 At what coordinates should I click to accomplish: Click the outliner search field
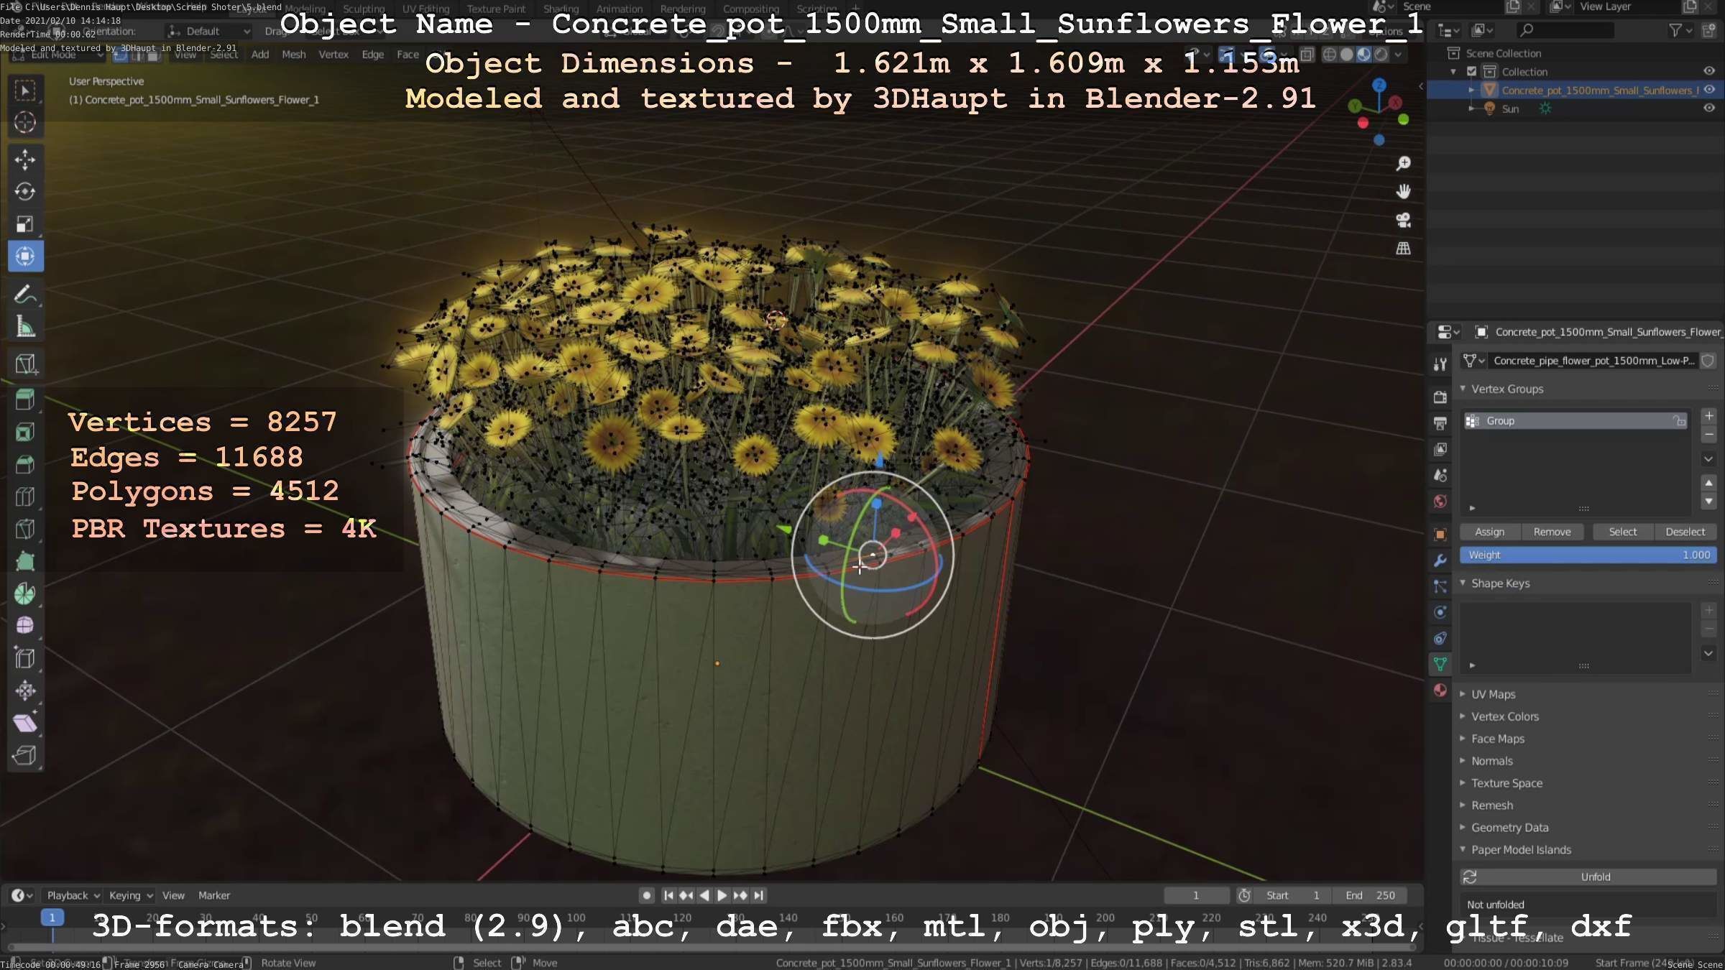coord(1565,30)
